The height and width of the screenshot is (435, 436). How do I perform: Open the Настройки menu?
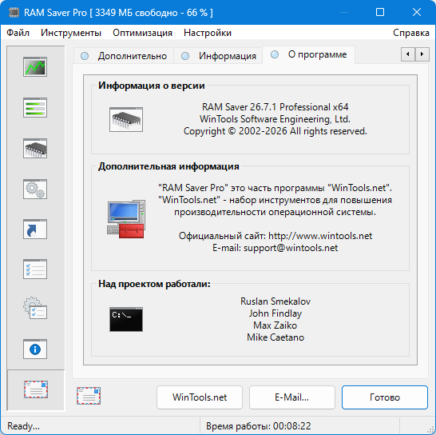208,33
